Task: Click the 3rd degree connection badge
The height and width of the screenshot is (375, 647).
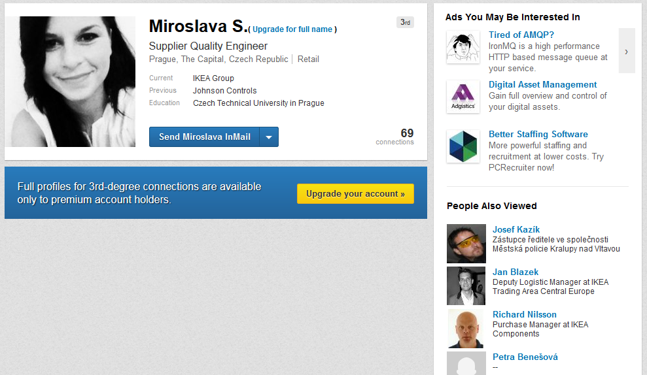Action: 405,22
